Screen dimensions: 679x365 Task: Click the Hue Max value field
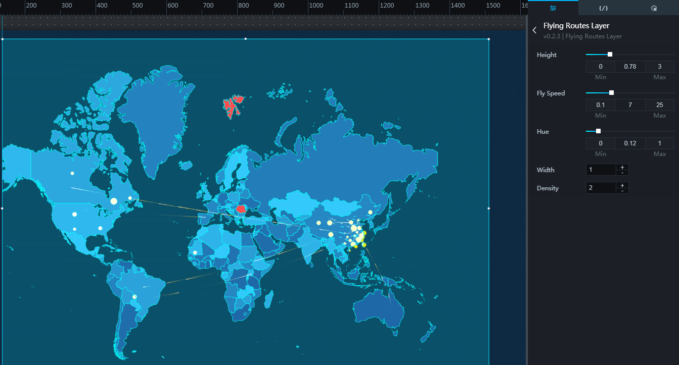tap(659, 143)
